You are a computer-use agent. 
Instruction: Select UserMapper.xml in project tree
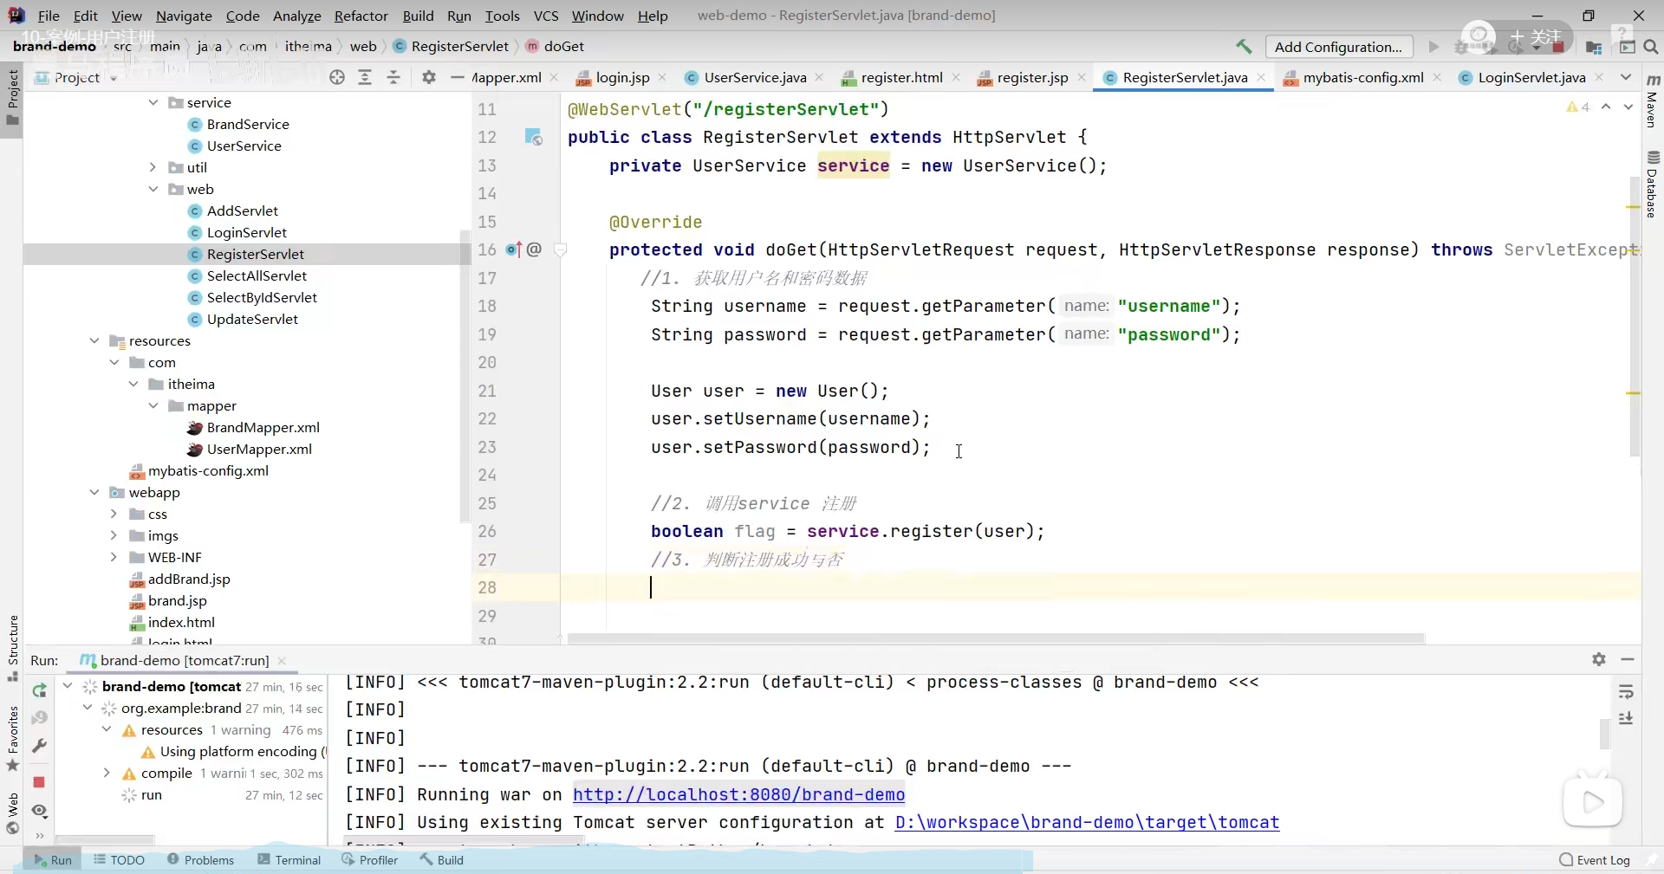coord(259,449)
